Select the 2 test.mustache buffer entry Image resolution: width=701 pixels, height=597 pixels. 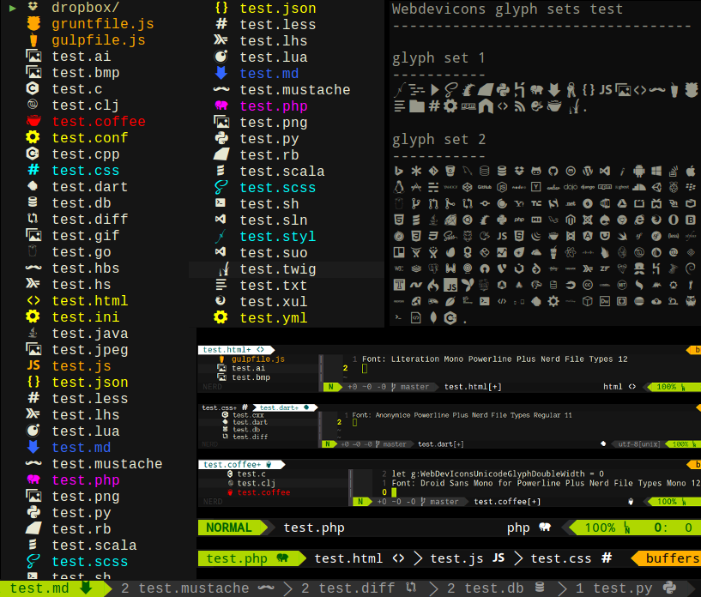point(197,588)
